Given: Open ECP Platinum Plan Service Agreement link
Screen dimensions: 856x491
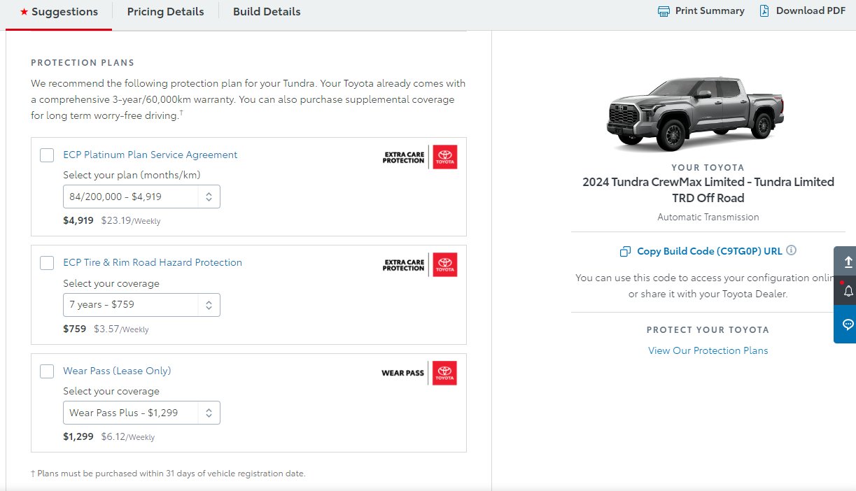Looking at the screenshot, I should (150, 155).
